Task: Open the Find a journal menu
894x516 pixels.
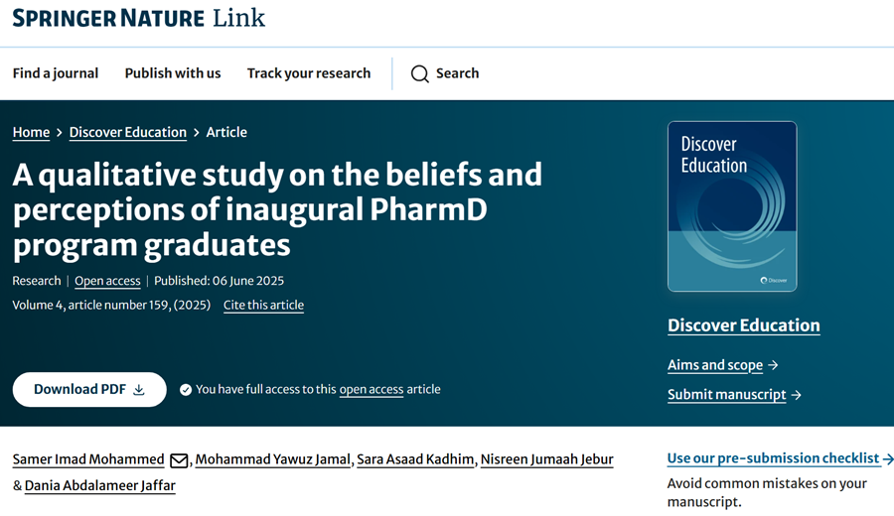Action: pos(56,73)
